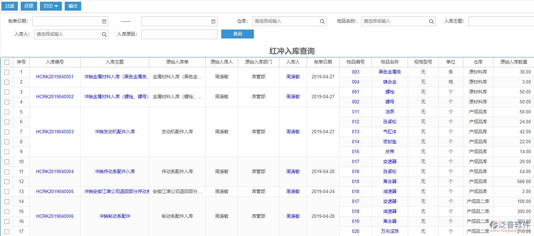Screen dimensions: 534x236
Task: Follow the 螺栓 item link
Action: [389, 92]
